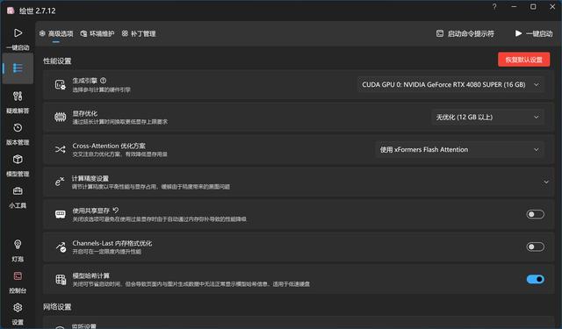Click the 显存优化 memory icon

pyautogui.click(x=61, y=117)
